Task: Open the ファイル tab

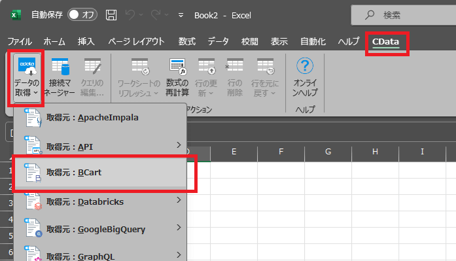Action: point(20,42)
